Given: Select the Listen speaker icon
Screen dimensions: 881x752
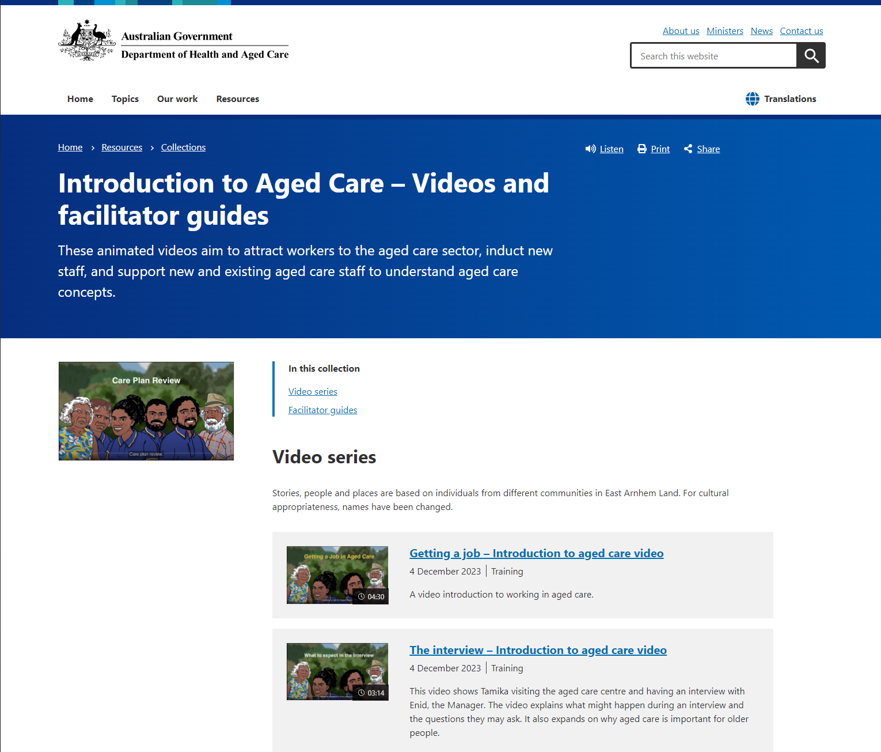Looking at the screenshot, I should (x=590, y=149).
